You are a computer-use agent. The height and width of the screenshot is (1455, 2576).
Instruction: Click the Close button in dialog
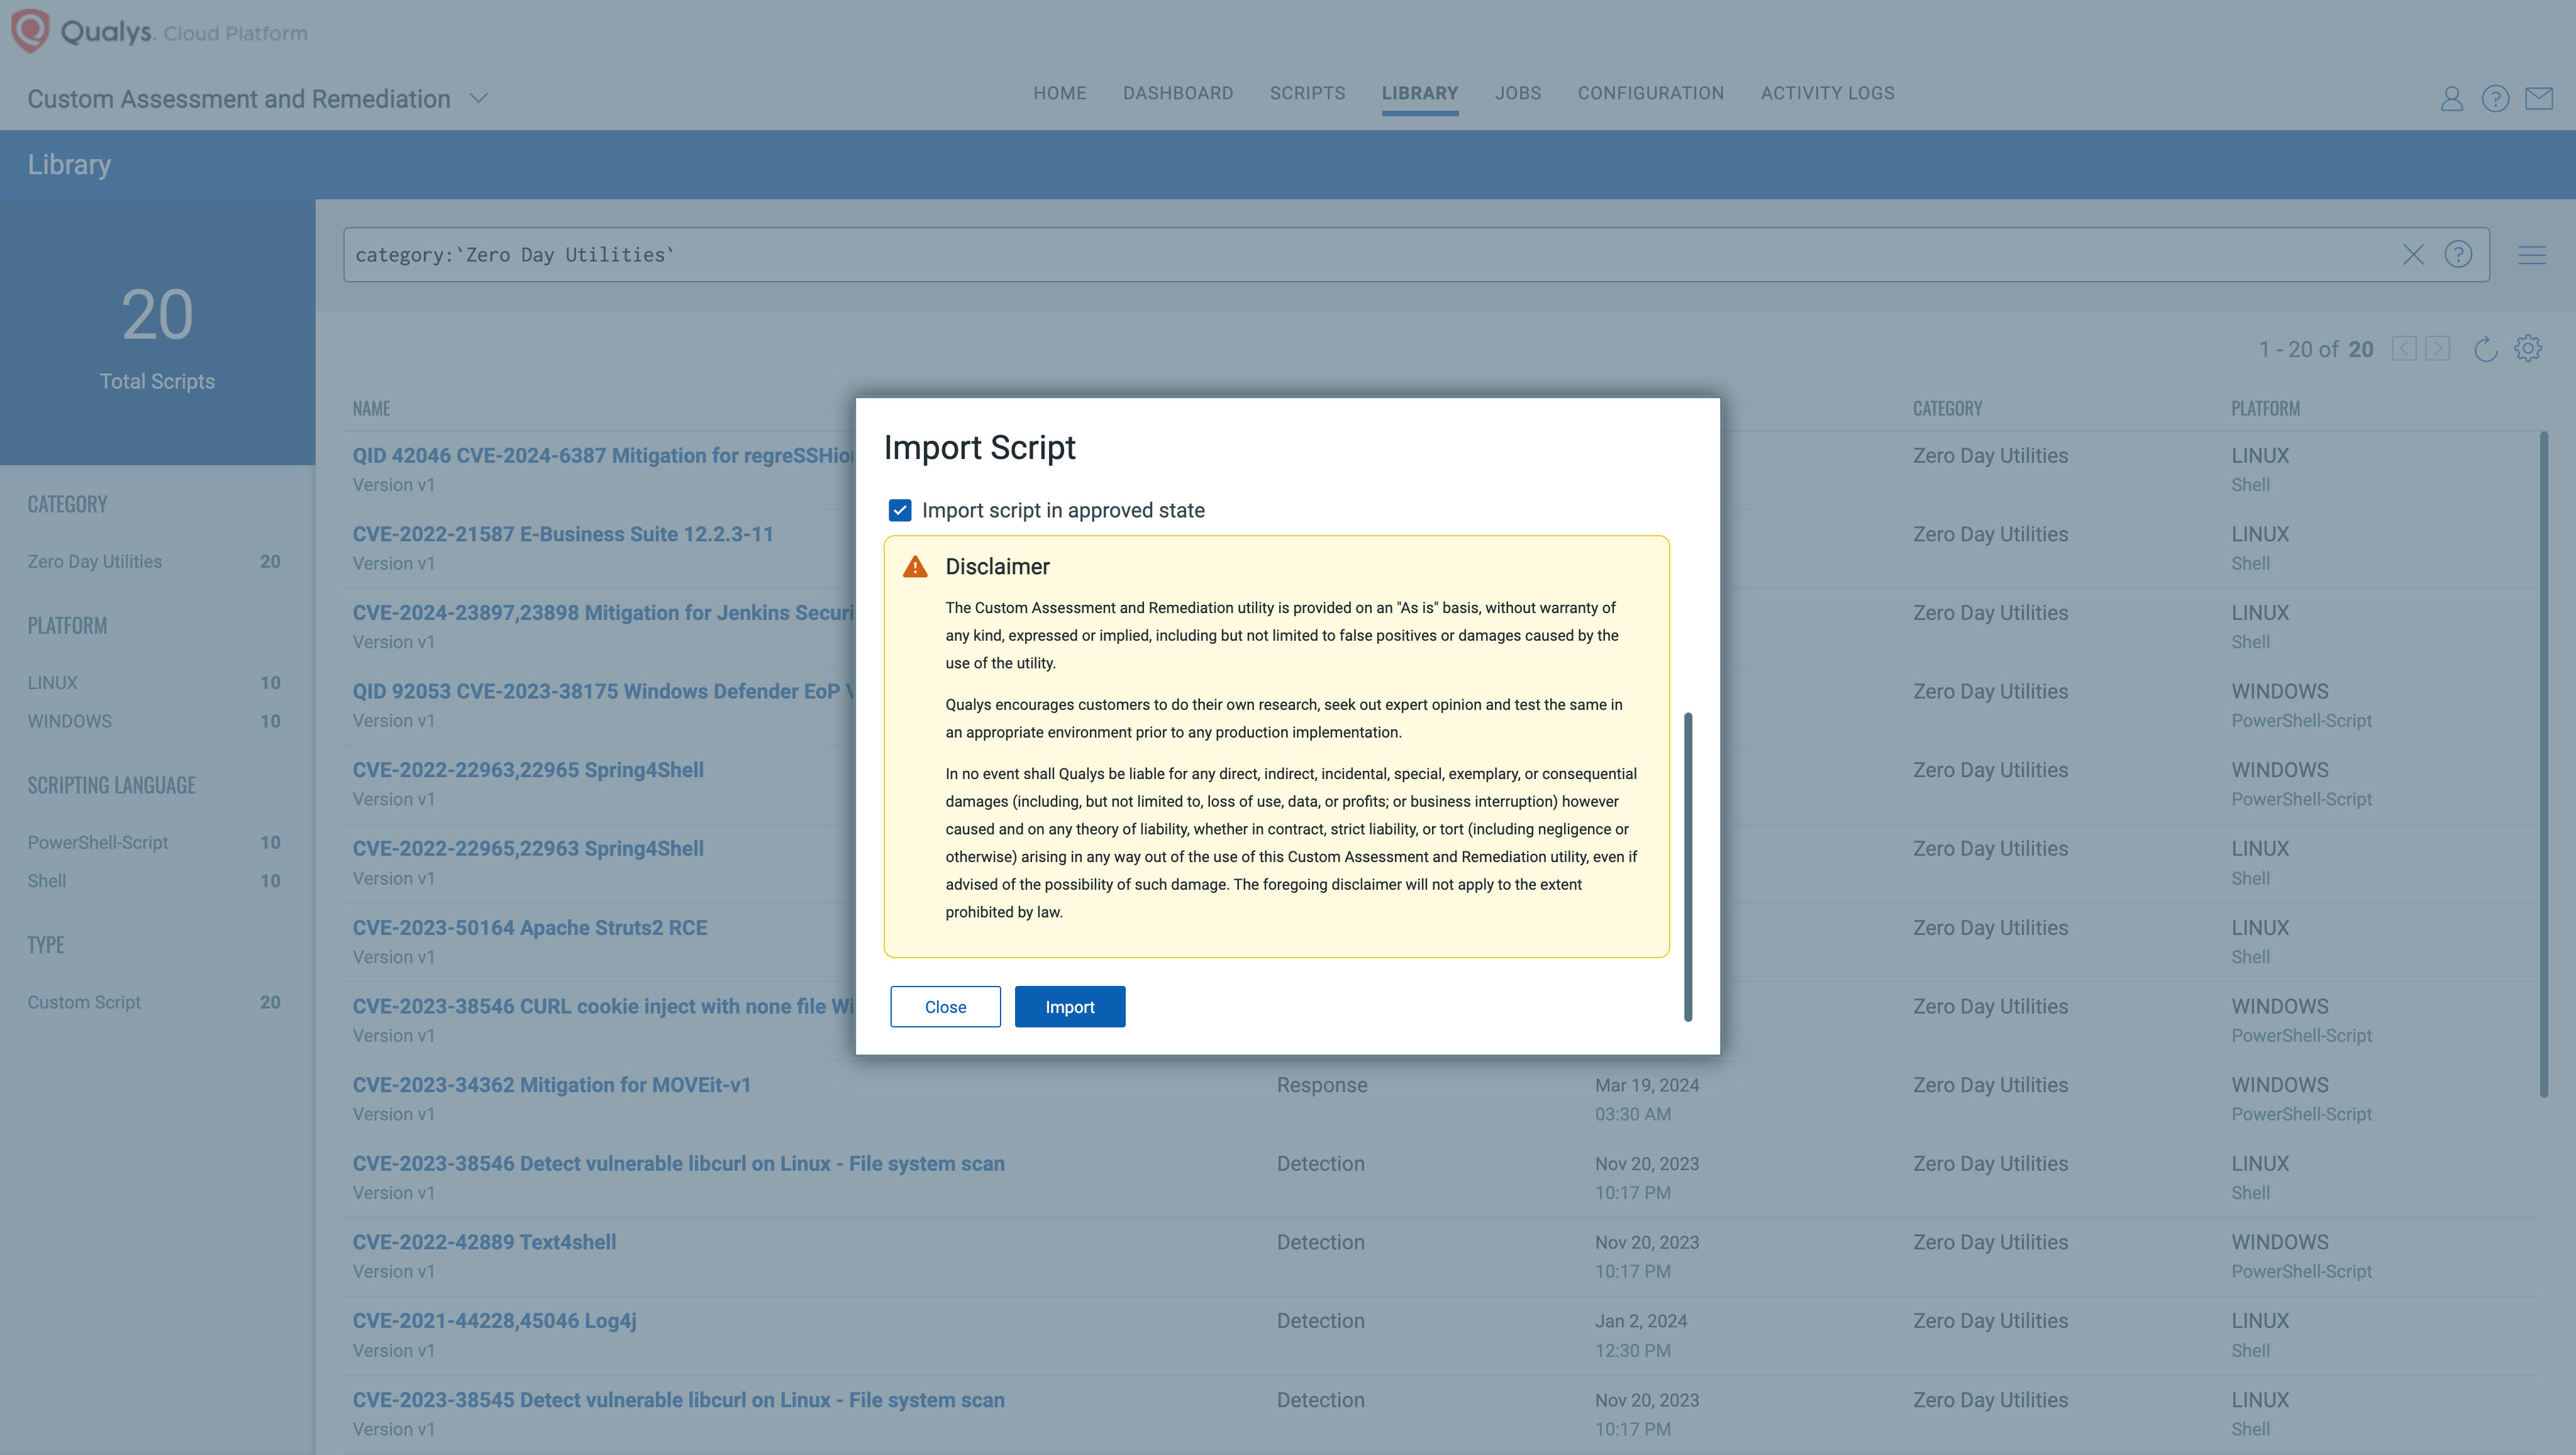945,1006
